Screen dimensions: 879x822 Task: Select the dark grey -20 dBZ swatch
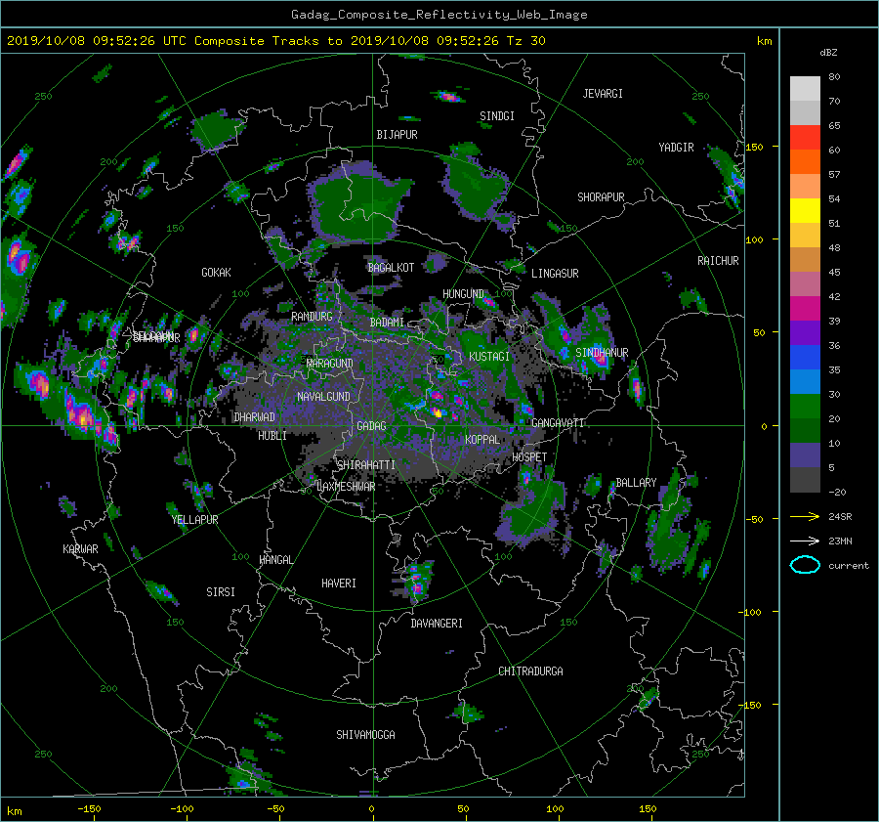(805, 480)
